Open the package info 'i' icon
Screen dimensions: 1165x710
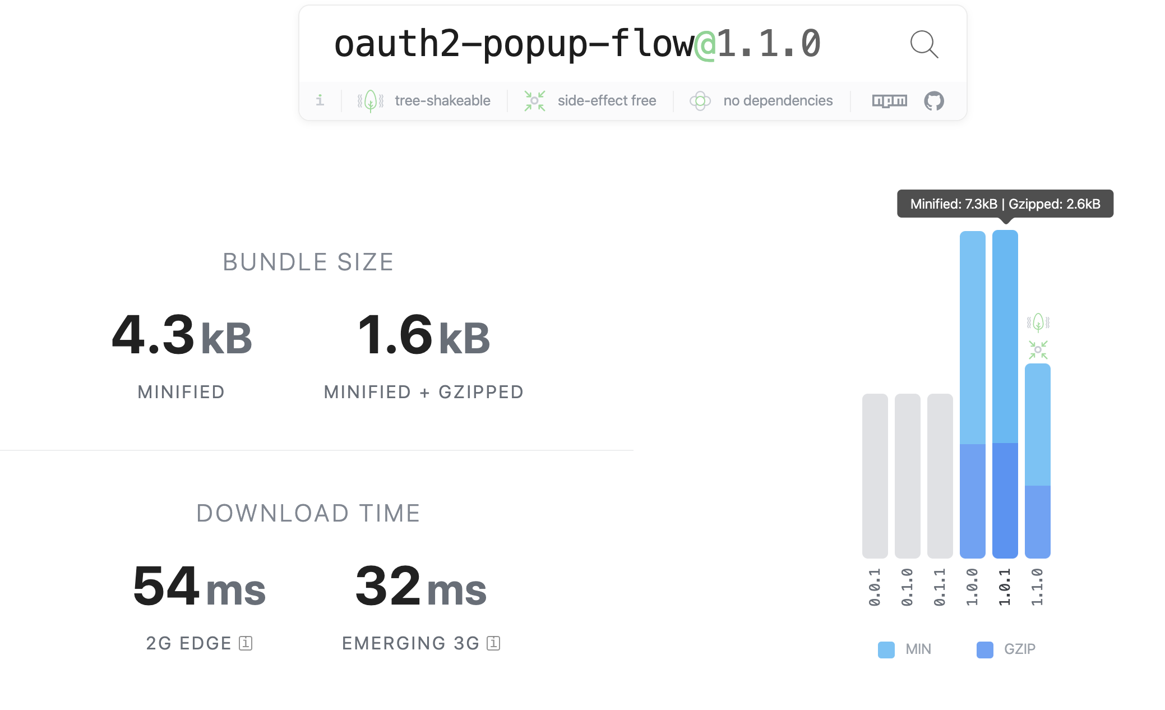click(x=320, y=100)
